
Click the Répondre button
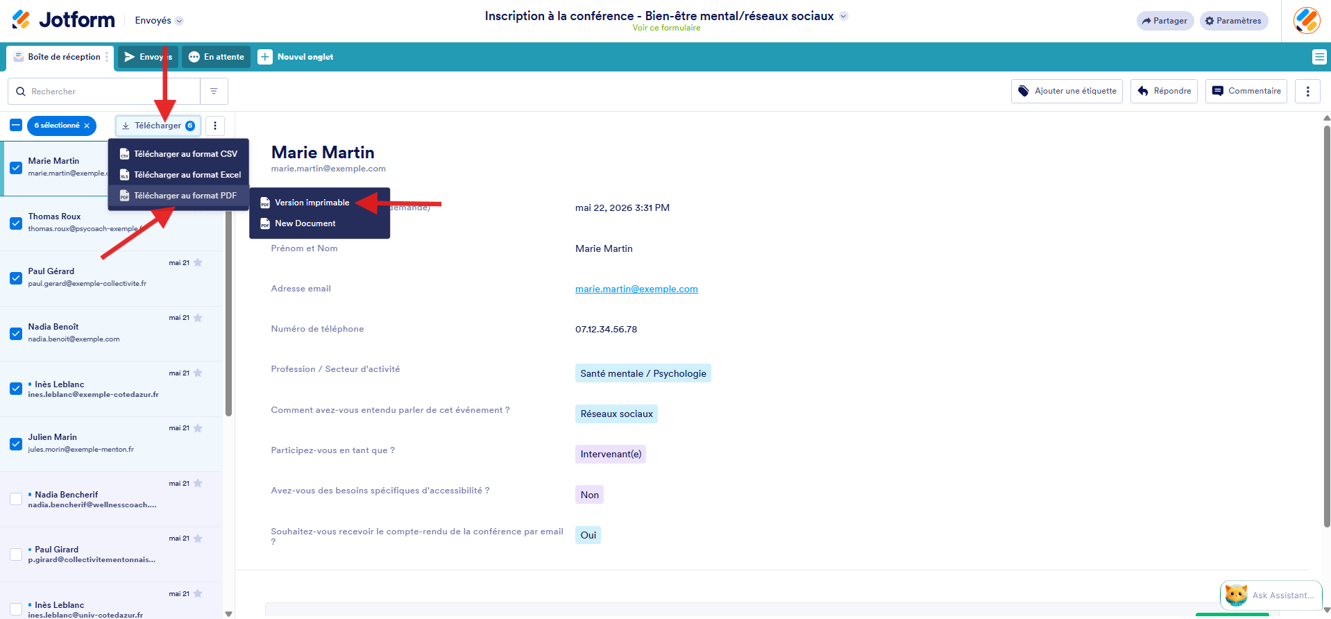pos(1164,91)
